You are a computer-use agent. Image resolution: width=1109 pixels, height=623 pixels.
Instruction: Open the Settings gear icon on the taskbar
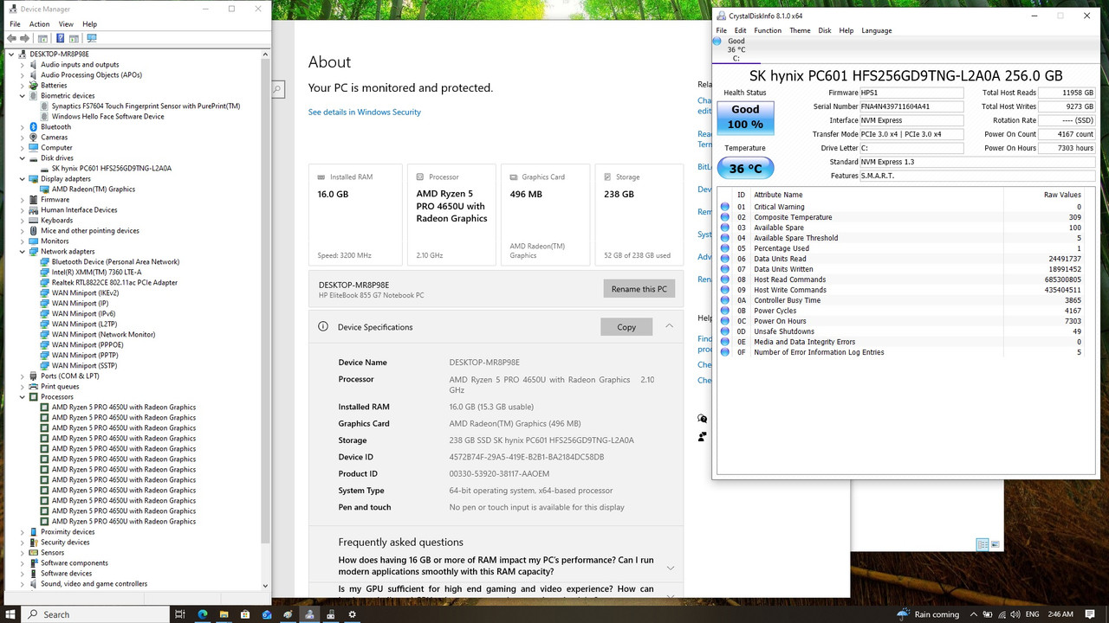click(x=352, y=614)
